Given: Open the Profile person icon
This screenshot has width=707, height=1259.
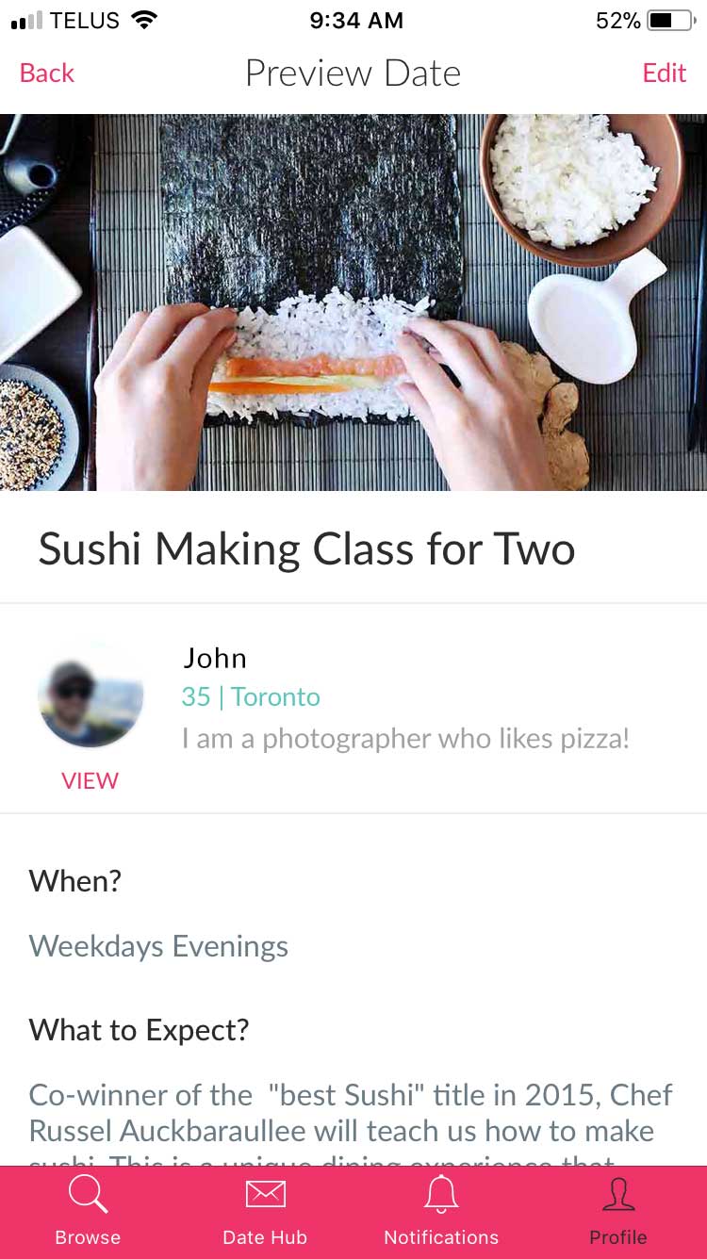Looking at the screenshot, I should 618,1195.
